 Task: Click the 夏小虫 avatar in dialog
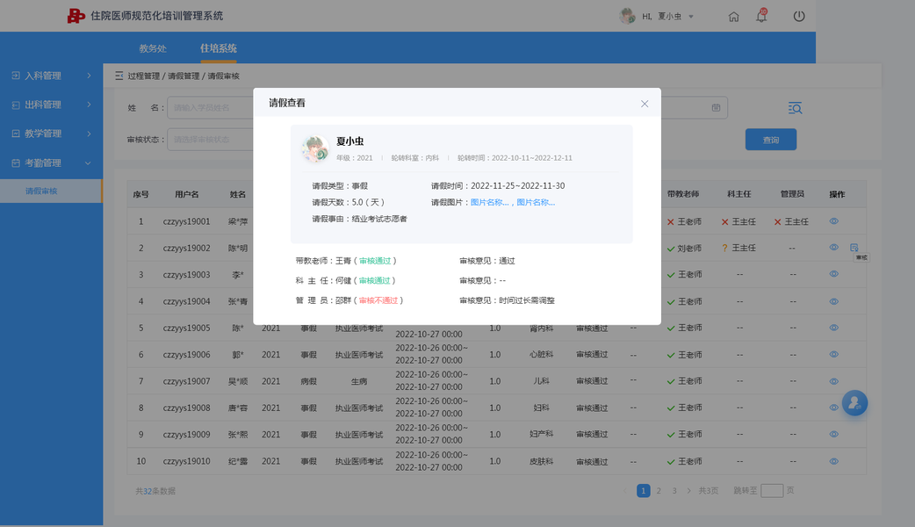(x=315, y=148)
